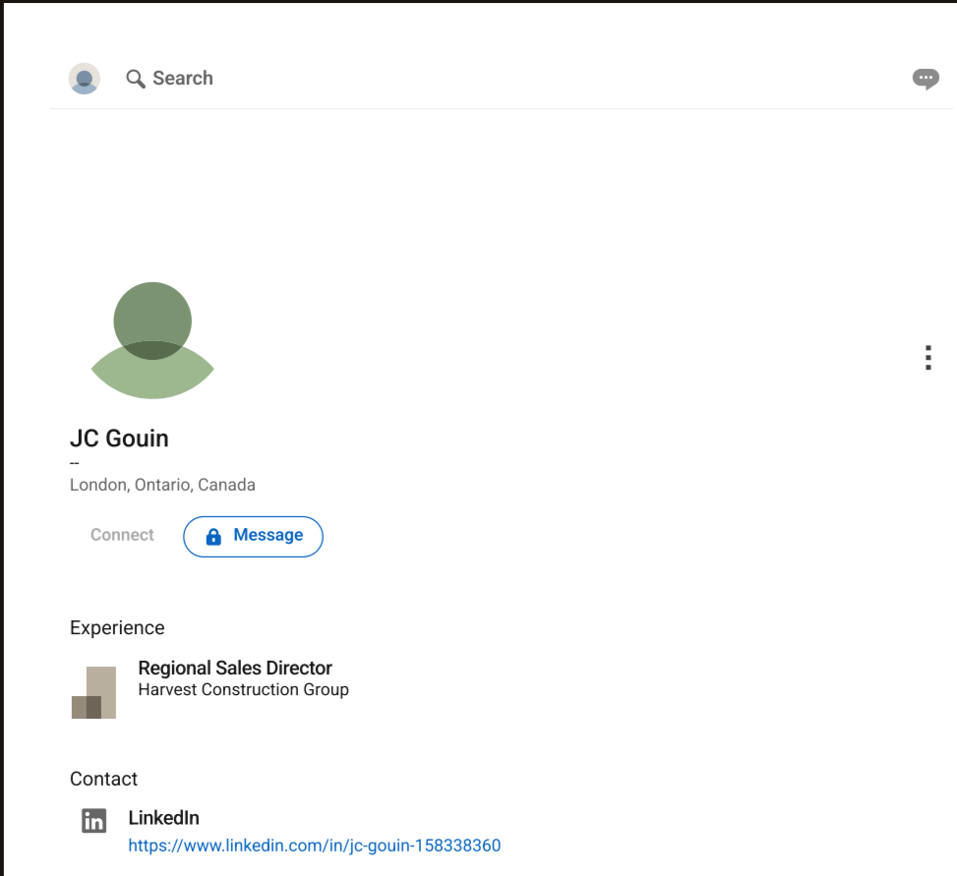957x876 pixels.
Task: Select the Harvest Construction Group company name
Action: pos(243,690)
